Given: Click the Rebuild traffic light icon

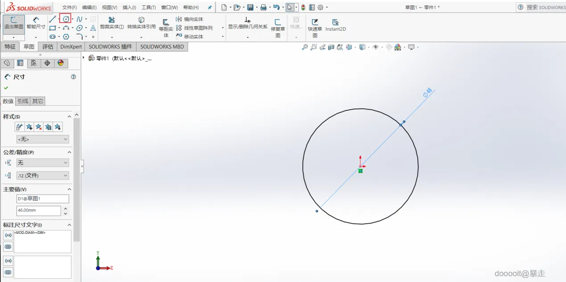Looking at the screenshot, I should 303,8.
